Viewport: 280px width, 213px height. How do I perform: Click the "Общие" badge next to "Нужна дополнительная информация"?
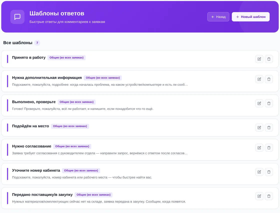pyautogui.click(x=103, y=78)
